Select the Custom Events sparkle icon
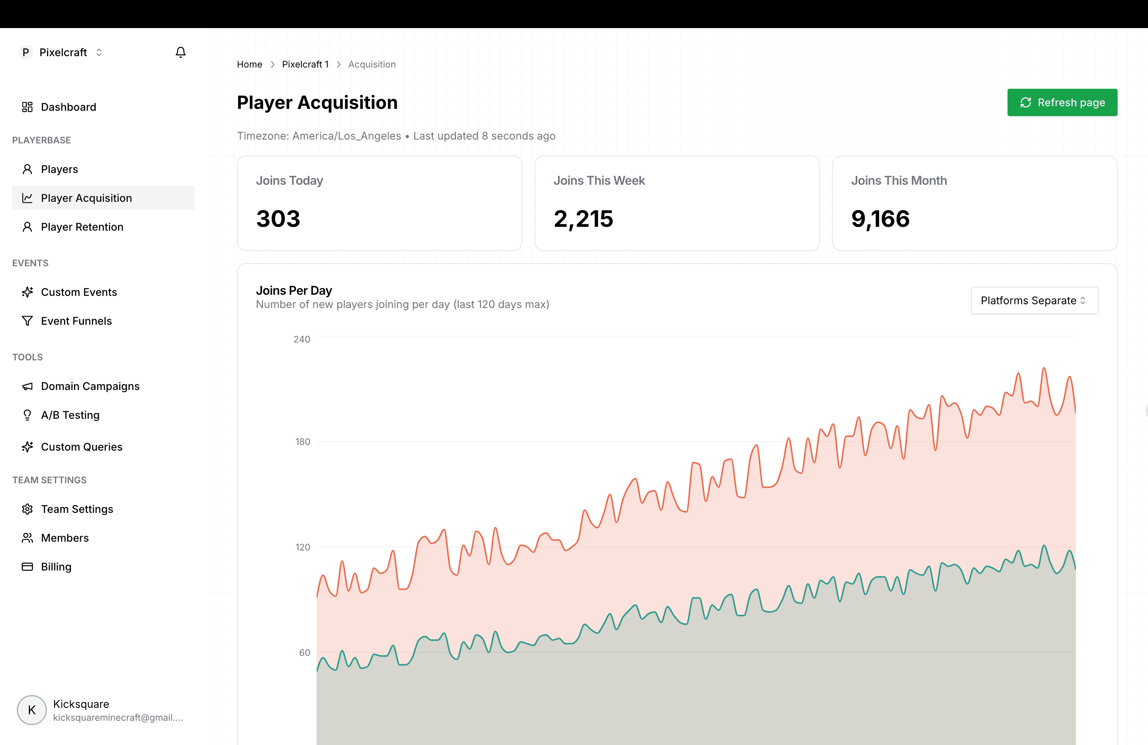 pos(27,292)
